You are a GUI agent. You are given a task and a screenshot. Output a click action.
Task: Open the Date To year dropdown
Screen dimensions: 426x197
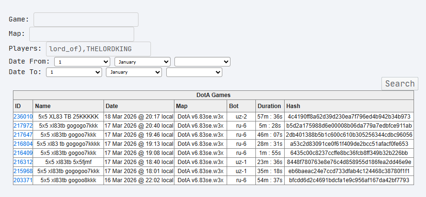tap(194, 72)
